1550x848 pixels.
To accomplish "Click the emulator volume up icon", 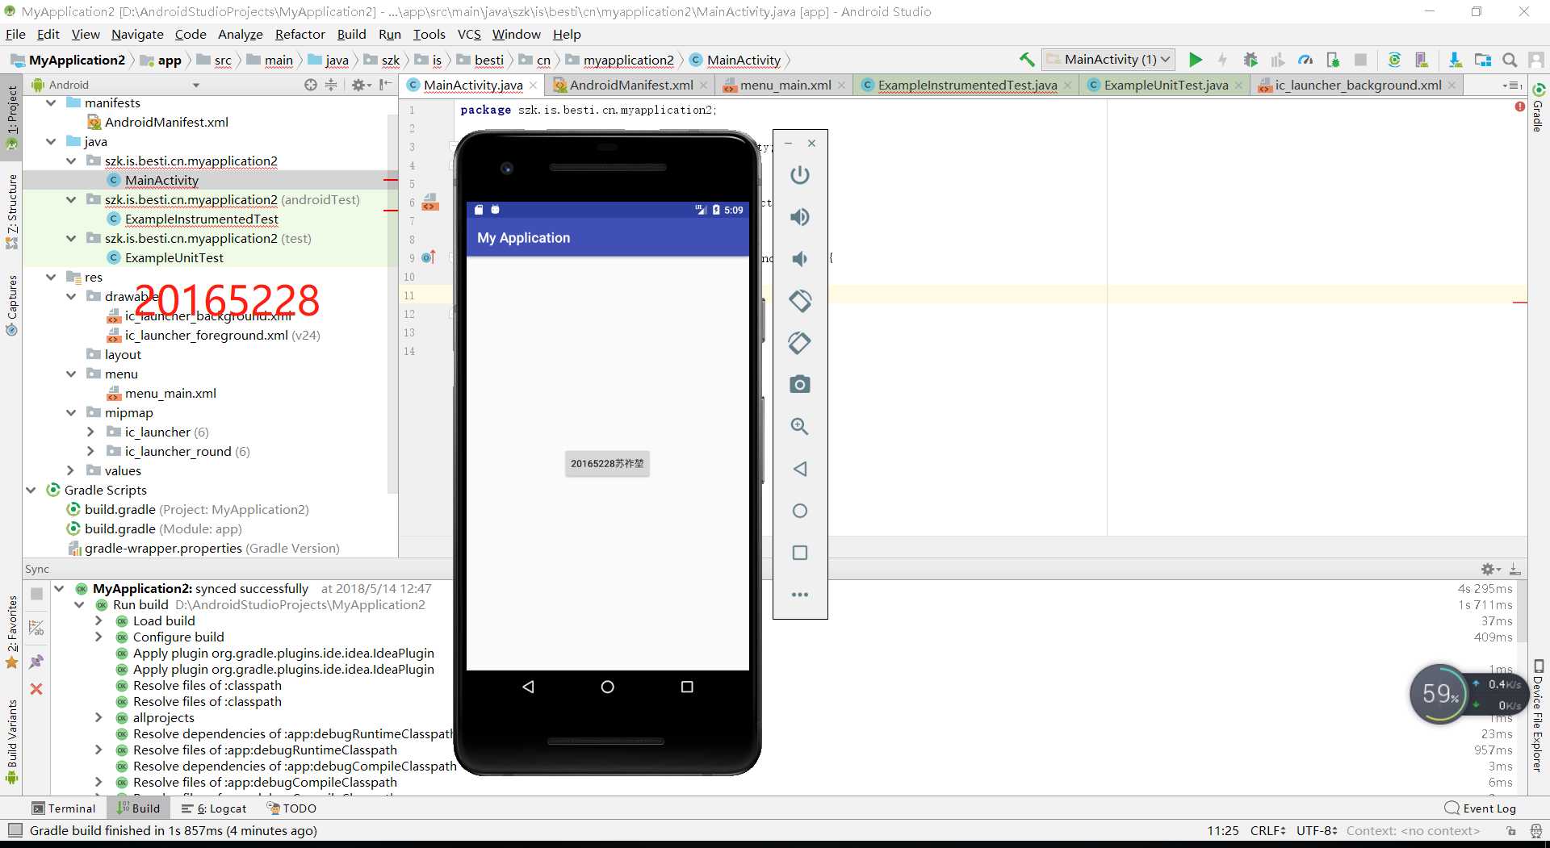I will 800,217.
